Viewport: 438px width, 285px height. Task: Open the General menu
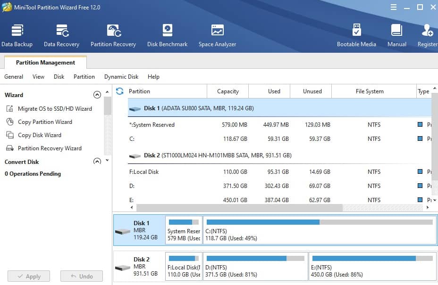point(14,77)
